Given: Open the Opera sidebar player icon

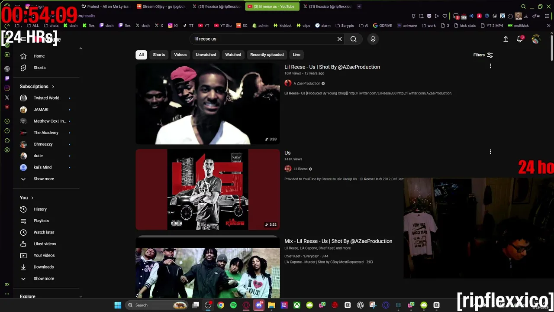Looking at the screenshot, I should pyautogui.click(x=7, y=121).
